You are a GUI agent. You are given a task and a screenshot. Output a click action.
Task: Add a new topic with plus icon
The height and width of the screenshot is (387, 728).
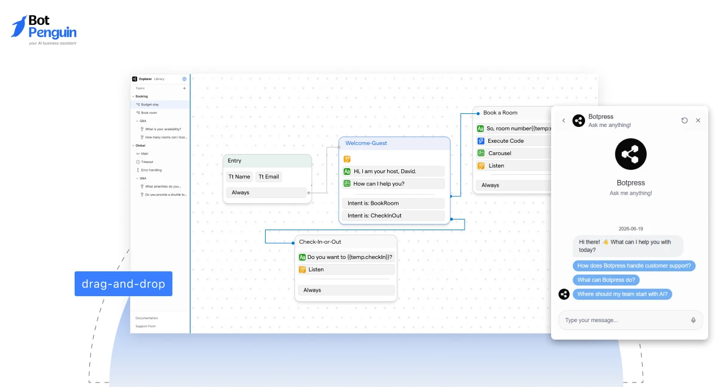pyautogui.click(x=184, y=88)
